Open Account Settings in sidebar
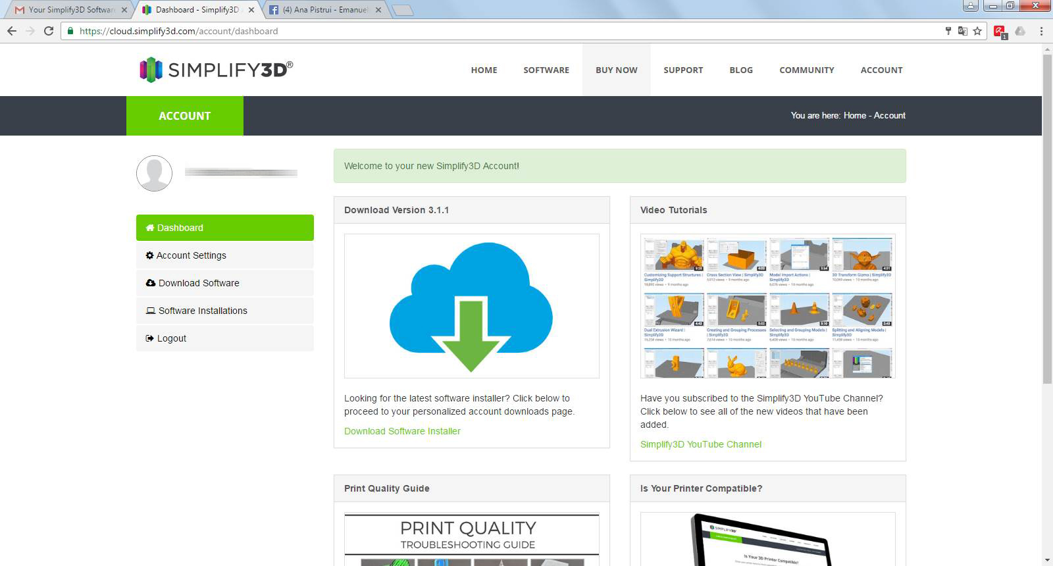Viewport: 1053px width, 566px height. tap(225, 255)
